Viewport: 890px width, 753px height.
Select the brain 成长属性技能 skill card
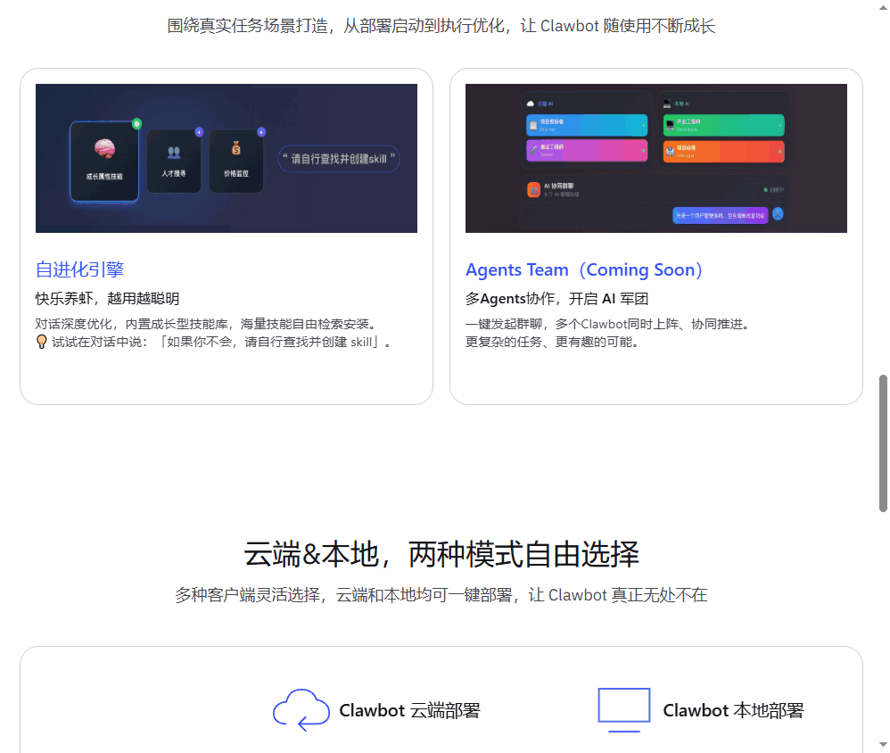coord(104,161)
